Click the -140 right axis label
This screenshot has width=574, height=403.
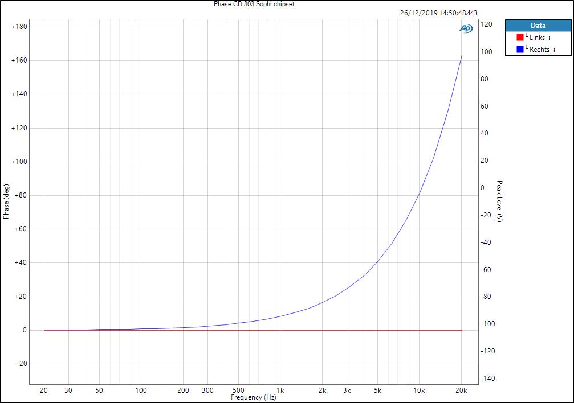coord(487,378)
